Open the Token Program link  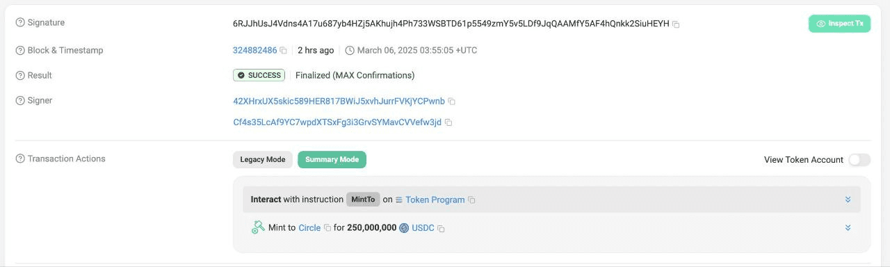pyautogui.click(x=435, y=200)
